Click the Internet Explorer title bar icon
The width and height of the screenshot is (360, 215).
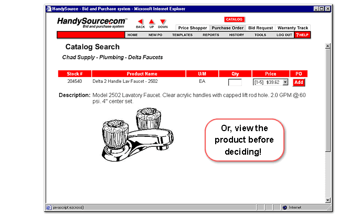49,9
